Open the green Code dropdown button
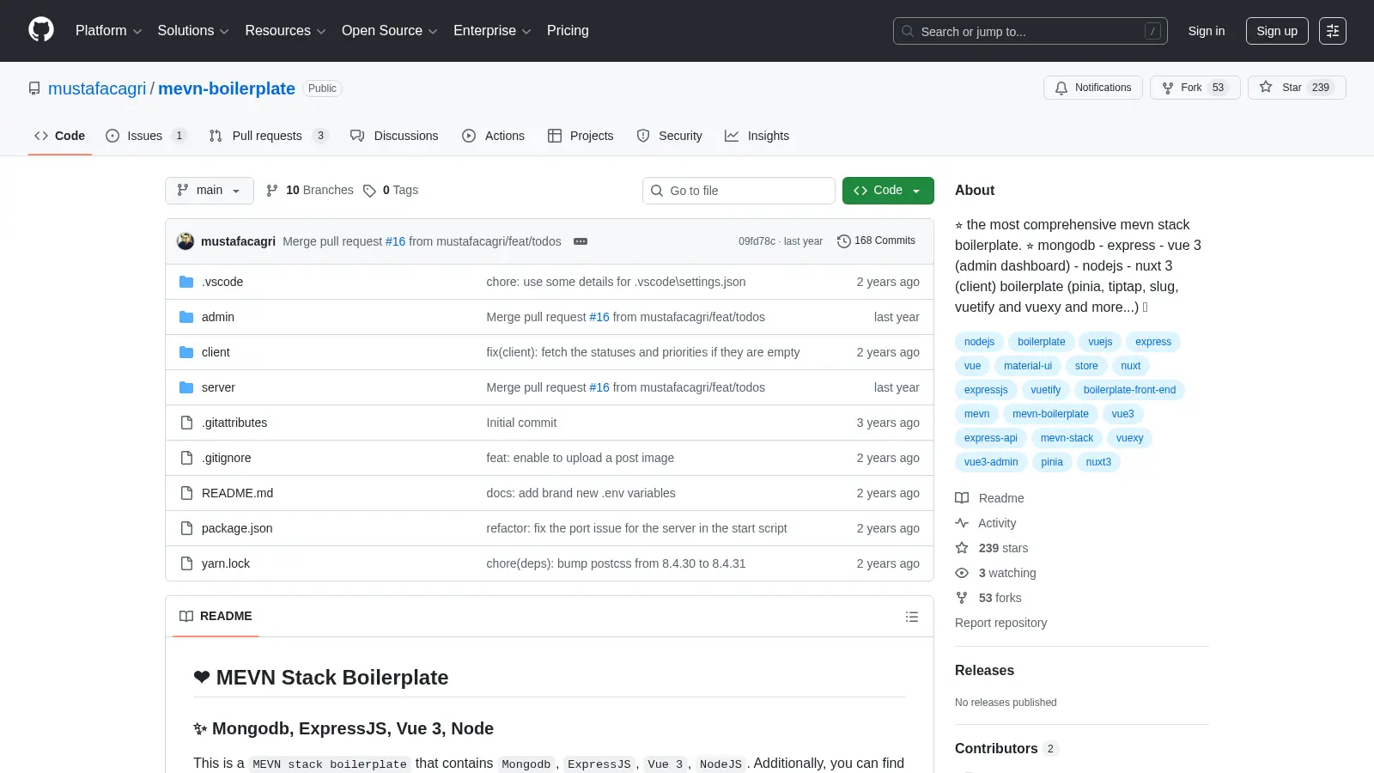The image size is (1374, 773). pyautogui.click(x=888, y=191)
